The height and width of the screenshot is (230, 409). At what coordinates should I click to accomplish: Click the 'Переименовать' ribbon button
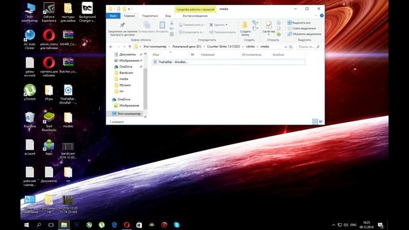(x=222, y=32)
